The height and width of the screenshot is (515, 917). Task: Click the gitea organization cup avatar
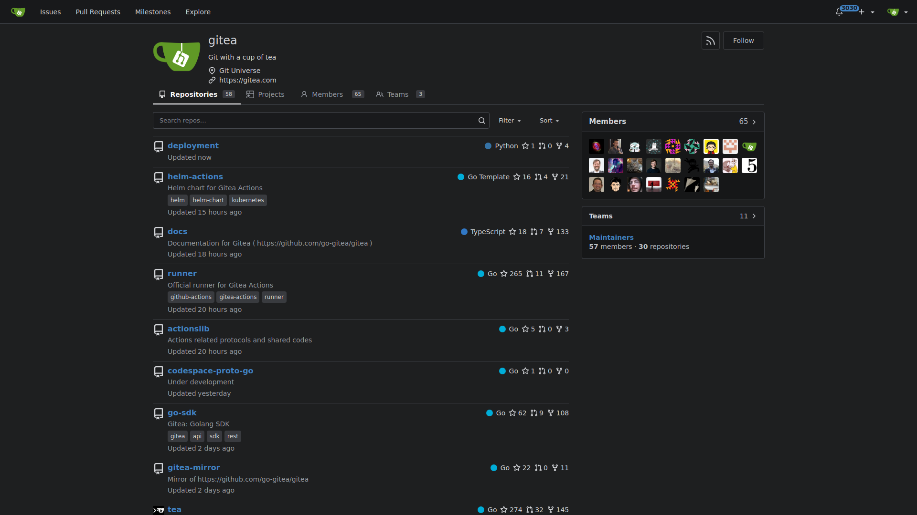177,56
